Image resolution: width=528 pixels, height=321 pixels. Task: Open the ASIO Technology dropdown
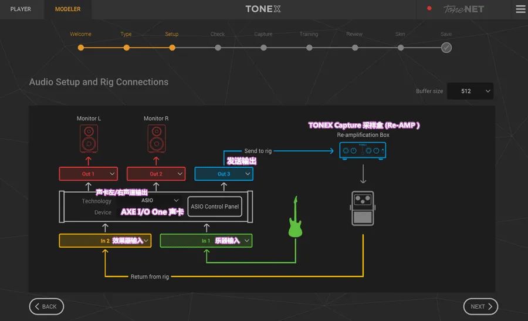coord(149,201)
